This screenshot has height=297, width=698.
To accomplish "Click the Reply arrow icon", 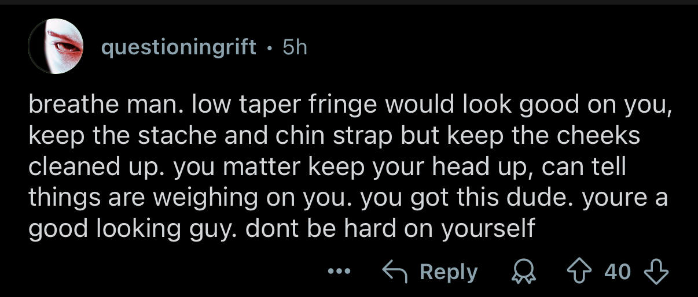I will click(395, 272).
